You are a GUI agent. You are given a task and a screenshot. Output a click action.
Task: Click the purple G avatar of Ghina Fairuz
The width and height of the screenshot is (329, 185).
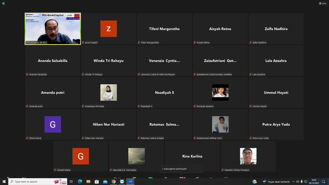52,124
